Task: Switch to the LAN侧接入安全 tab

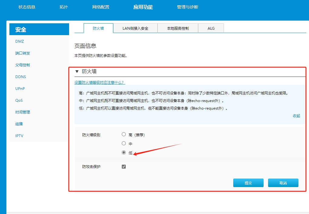Action: [135, 28]
